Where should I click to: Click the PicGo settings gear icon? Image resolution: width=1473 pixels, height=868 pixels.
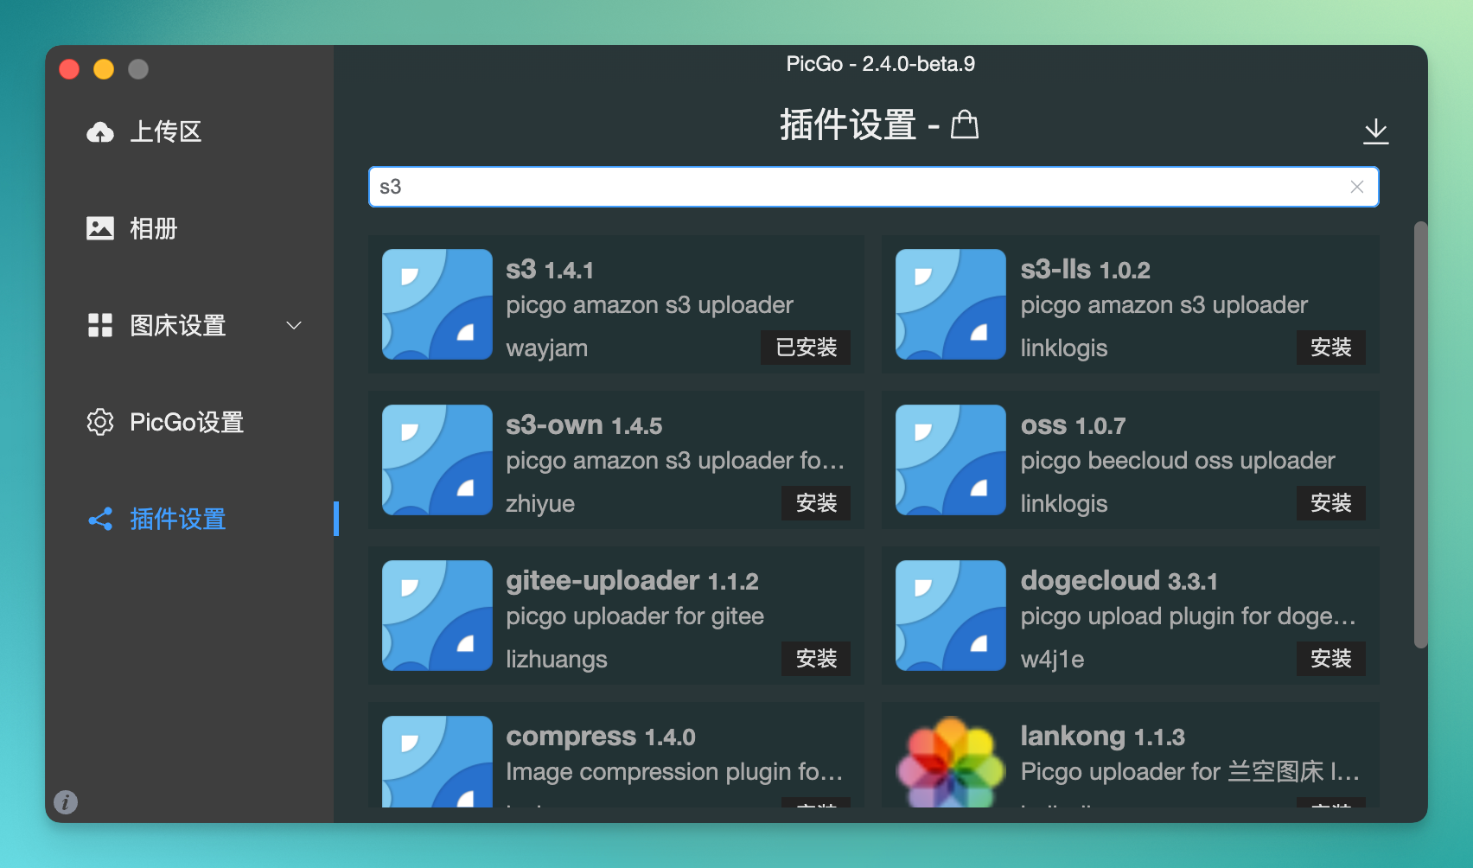[100, 422]
